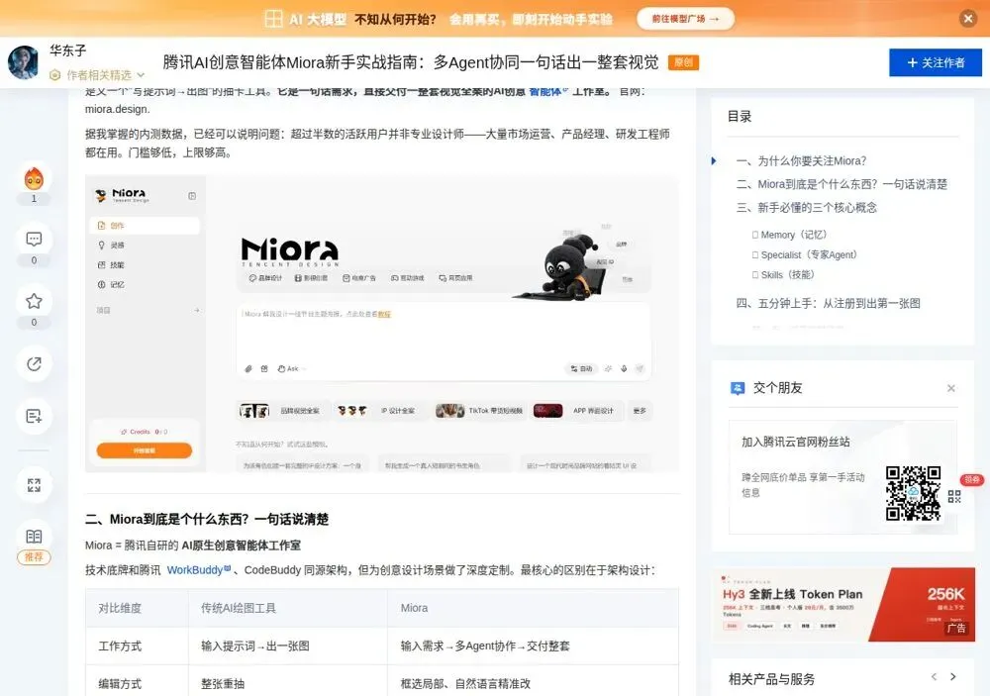Click heading 二、Miora到底是个什么东西?
The height and width of the screenshot is (696, 990).
207,519
